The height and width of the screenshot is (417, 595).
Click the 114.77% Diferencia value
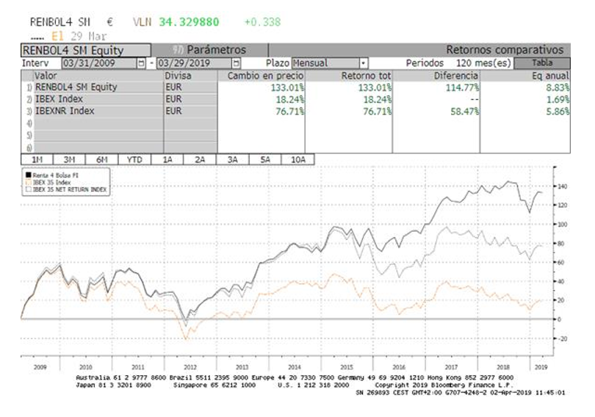(x=462, y=87)
